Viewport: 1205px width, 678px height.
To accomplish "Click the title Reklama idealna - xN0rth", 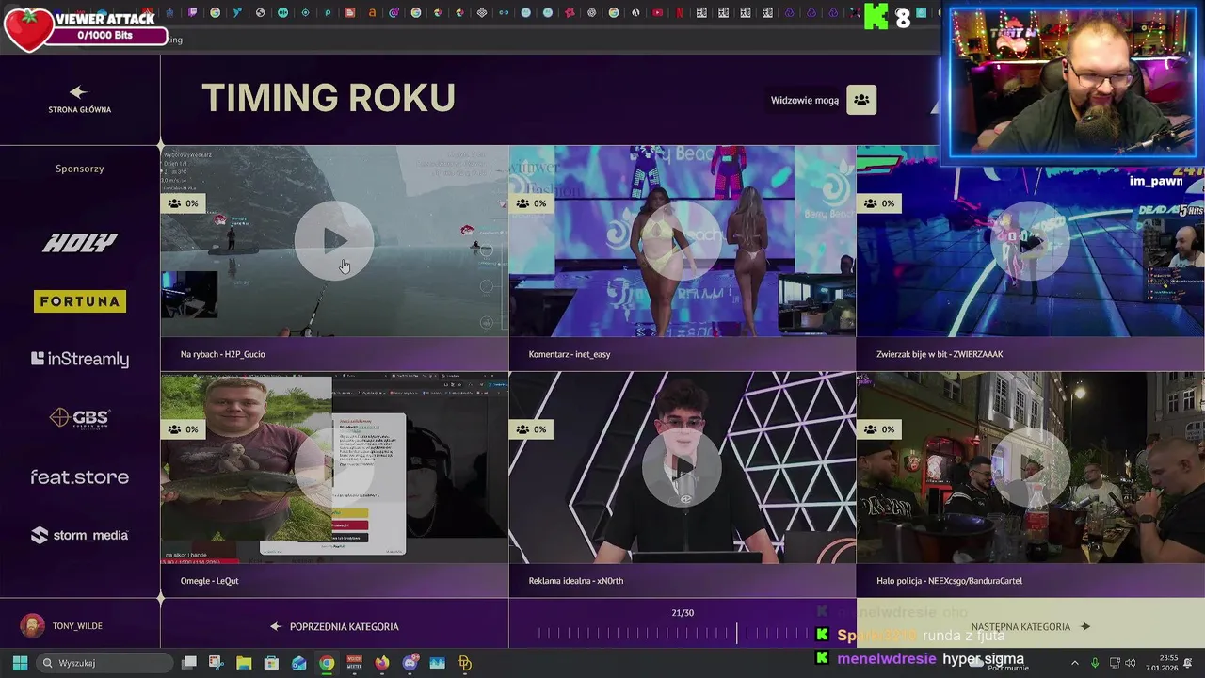I will coord(576,581).
